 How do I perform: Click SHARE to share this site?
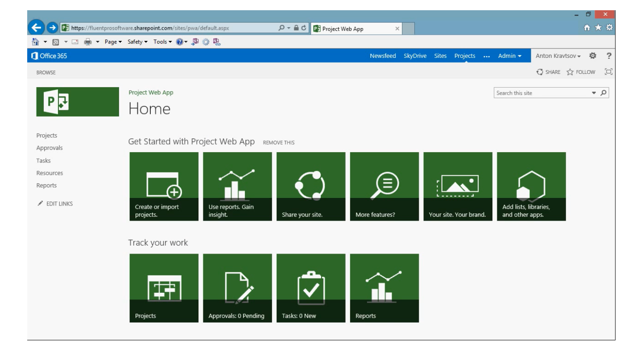pos(549,72)
